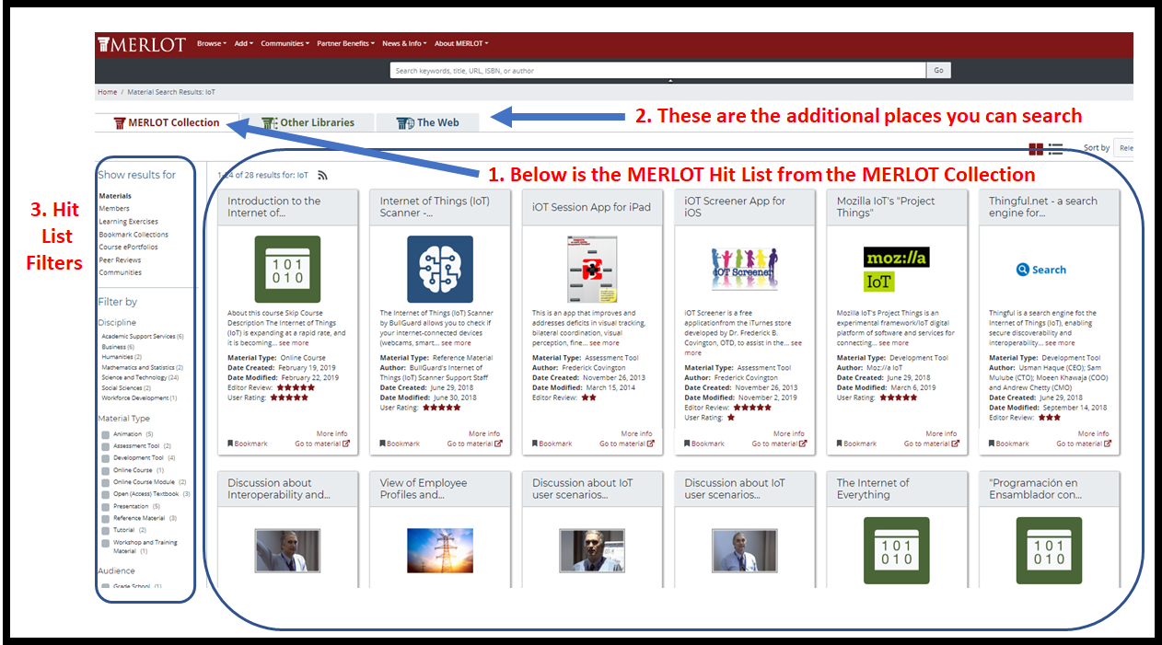Switch to grid view icon
The height and width of the screenshot is (645, 1162).
point(1036,149)
